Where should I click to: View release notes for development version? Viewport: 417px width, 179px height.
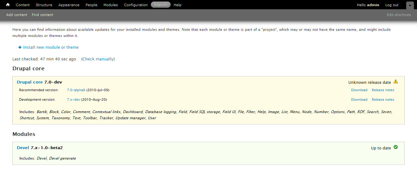click(383, 100)
